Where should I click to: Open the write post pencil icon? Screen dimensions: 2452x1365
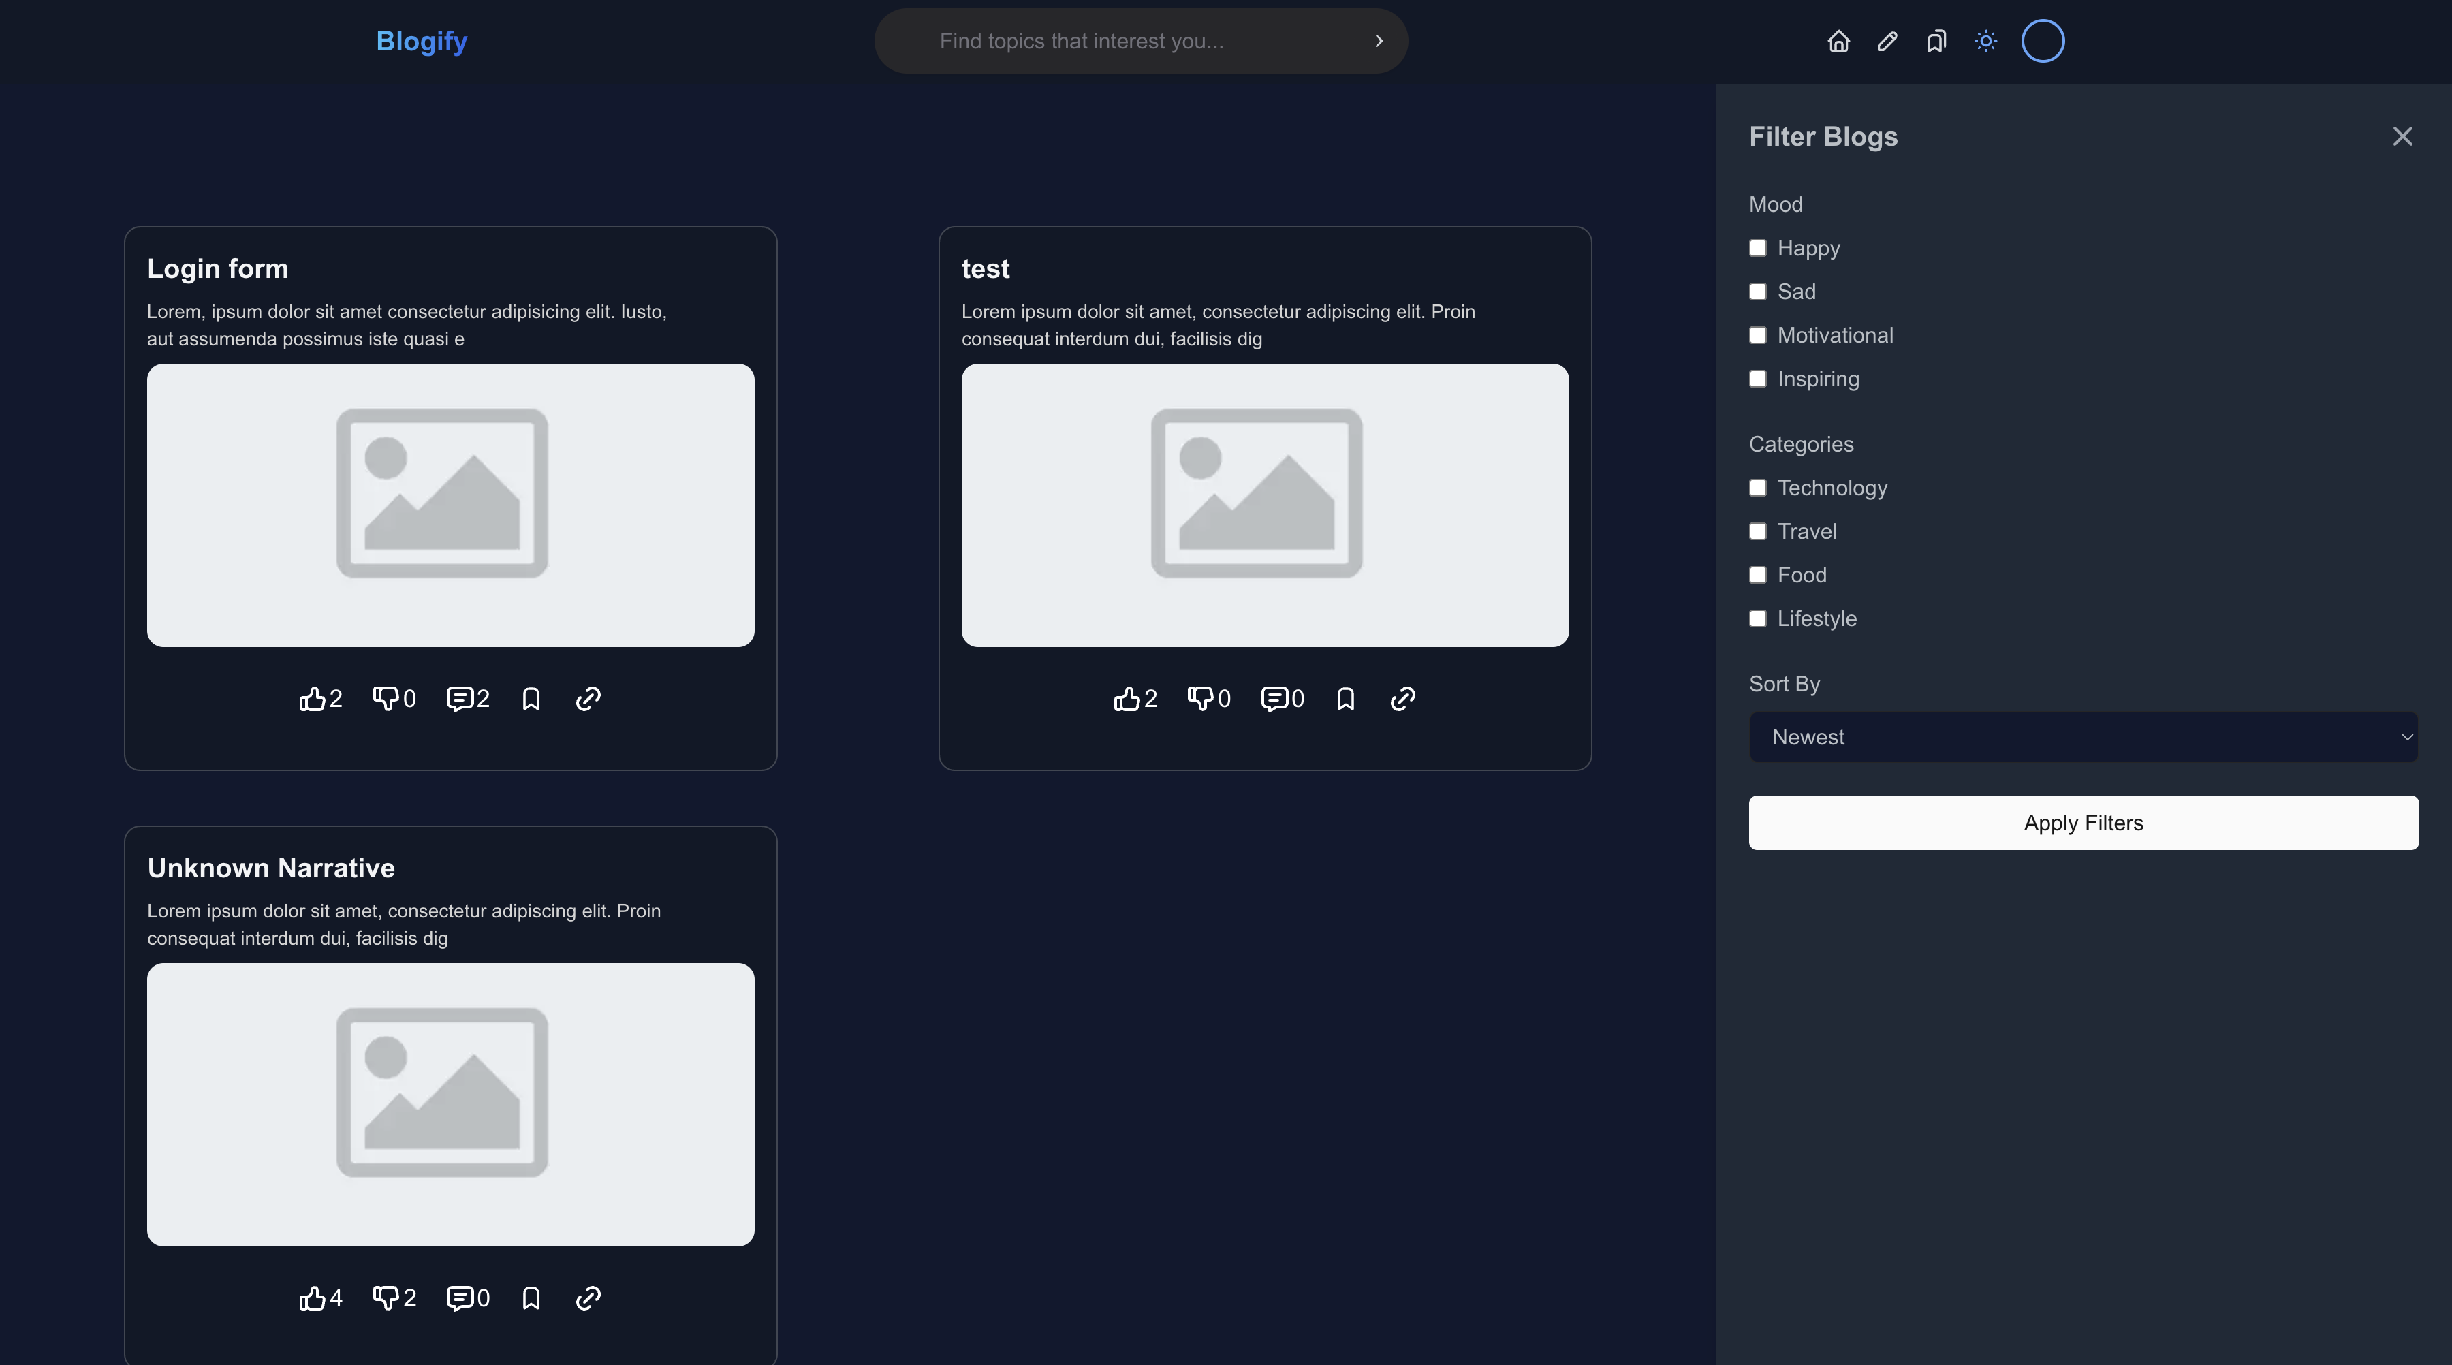[x=1887, y=41]
